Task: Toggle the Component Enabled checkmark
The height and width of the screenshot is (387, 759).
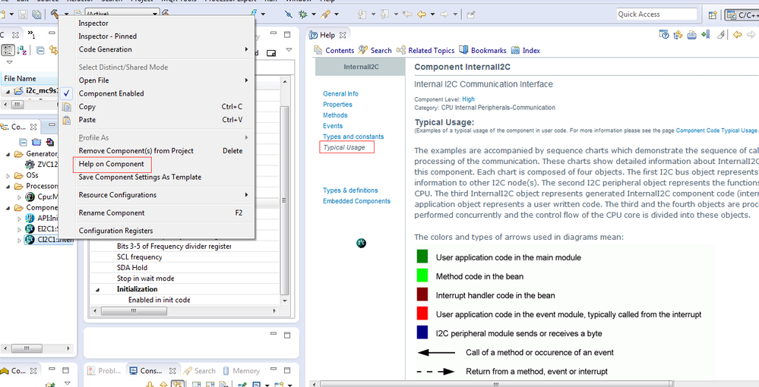Action: pos(67,93)
